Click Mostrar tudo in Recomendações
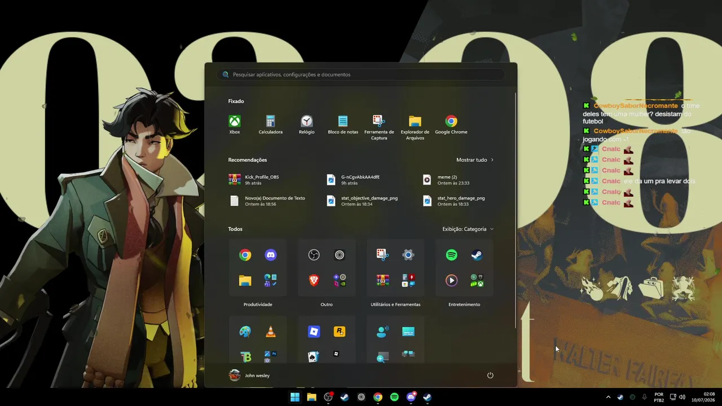722x406 pixels. click(x=475, y=160)
